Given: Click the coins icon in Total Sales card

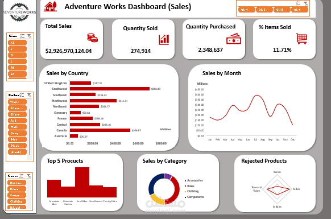Looking at the screenshot, I should point(93,38).
